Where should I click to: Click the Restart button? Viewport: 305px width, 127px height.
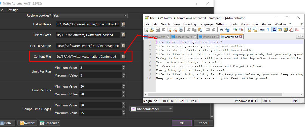coord(27,123)
